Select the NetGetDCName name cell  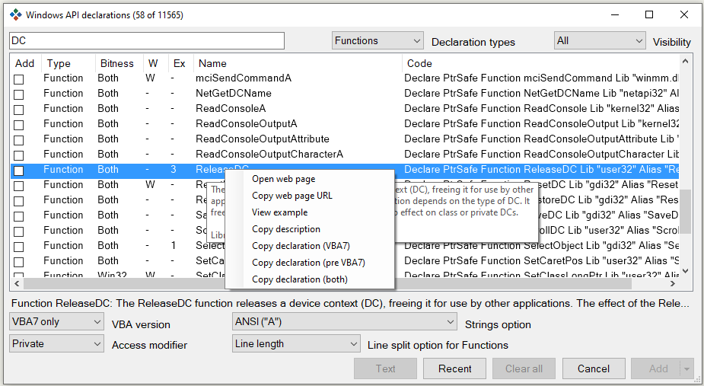(x=234, y=94)
